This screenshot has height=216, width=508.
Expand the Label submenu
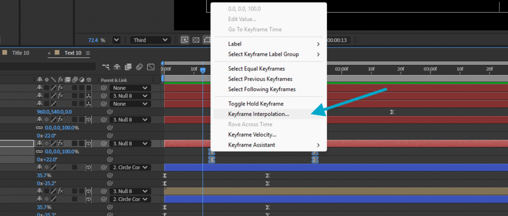coord(268,44)
